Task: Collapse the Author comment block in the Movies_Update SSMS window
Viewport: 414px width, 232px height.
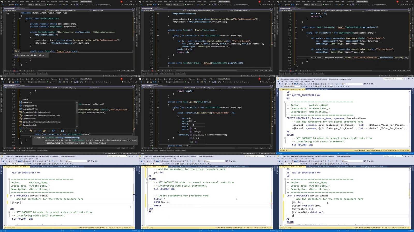Action: [x=285, y=179]
